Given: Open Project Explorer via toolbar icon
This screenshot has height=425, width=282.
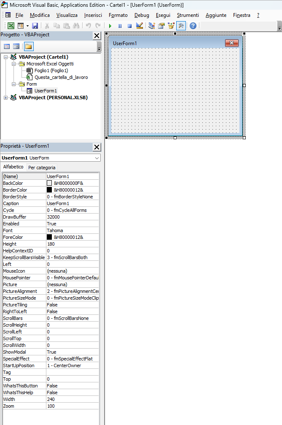Looking at the screenshot, I should [x=152, y=26].
